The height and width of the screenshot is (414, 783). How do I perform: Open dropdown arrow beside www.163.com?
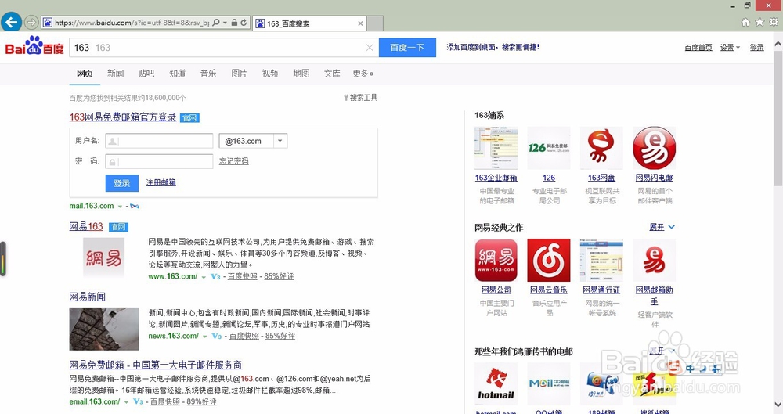[204, 277]
